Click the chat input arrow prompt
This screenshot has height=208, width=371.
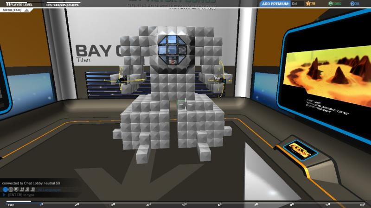(5, 195)
